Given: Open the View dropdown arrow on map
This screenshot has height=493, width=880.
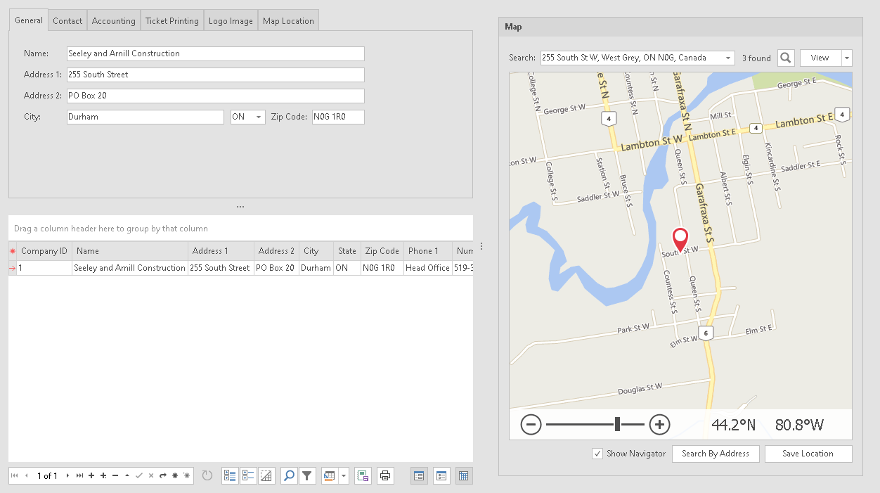Looking at the screenshot, I should click(847, 58).
